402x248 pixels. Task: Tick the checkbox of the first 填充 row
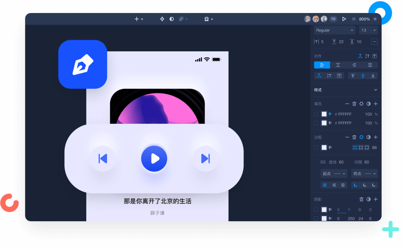click(316, 114)
